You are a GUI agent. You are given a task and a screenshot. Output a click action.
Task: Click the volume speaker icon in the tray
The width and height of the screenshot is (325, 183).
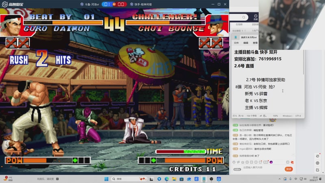coord(306,179)
